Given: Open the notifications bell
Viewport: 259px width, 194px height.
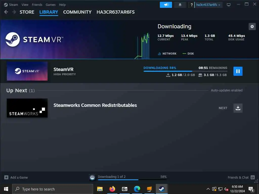Looking at the screenshot, I should 180,5.
